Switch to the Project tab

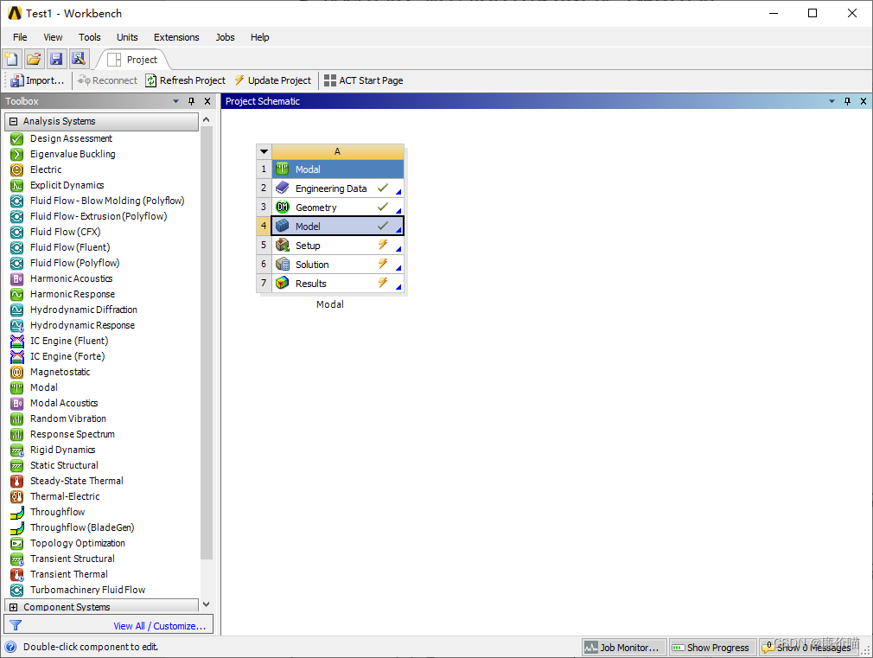click(x=132, y=60)
